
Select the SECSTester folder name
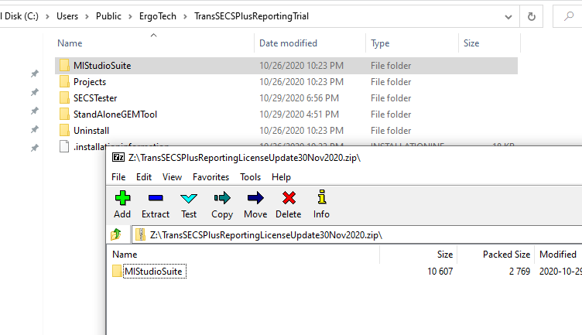click(x=95, y=98)
